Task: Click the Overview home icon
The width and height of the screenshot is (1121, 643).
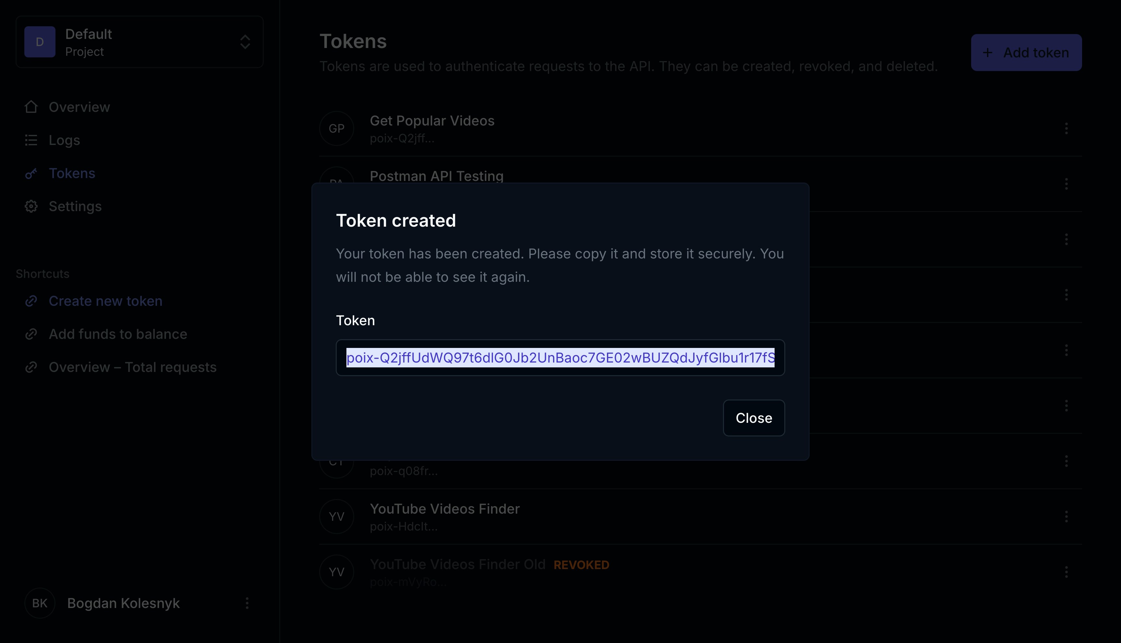Action: pyautogui.click(x=31, y=107)
